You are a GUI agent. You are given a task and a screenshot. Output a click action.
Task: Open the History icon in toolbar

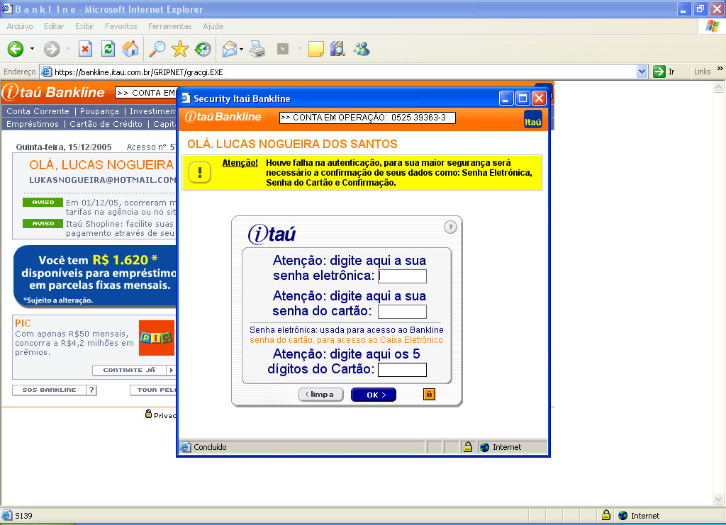click(x=203, y=49)
